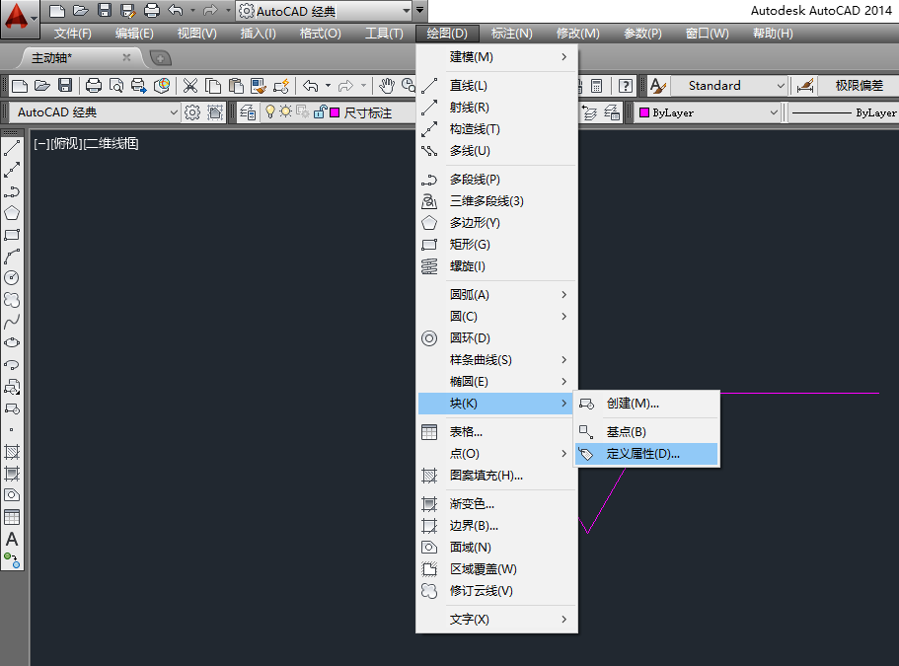Click the Layer Properties Manager icon
899x666 pixels.
tap(248, 112)
